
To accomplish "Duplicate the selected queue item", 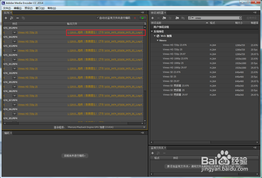I will [x=23, y=18].
